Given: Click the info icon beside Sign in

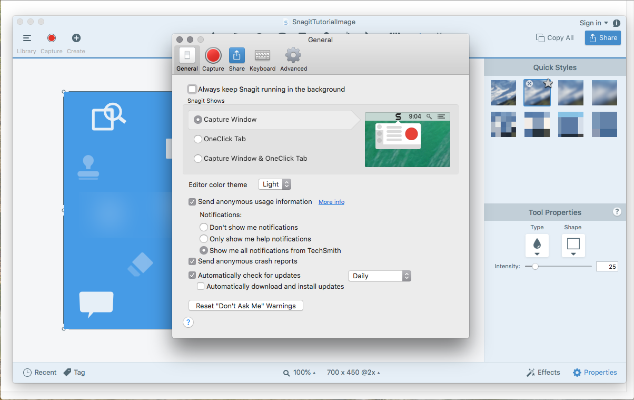Looking at the screenshot, I should point(616,23).
